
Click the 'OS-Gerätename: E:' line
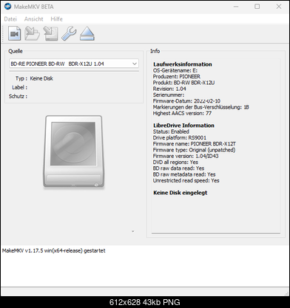coord(175,70)
